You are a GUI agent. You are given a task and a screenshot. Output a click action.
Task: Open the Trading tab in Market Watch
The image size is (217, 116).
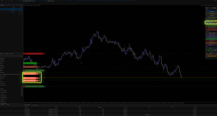[7, 54]
